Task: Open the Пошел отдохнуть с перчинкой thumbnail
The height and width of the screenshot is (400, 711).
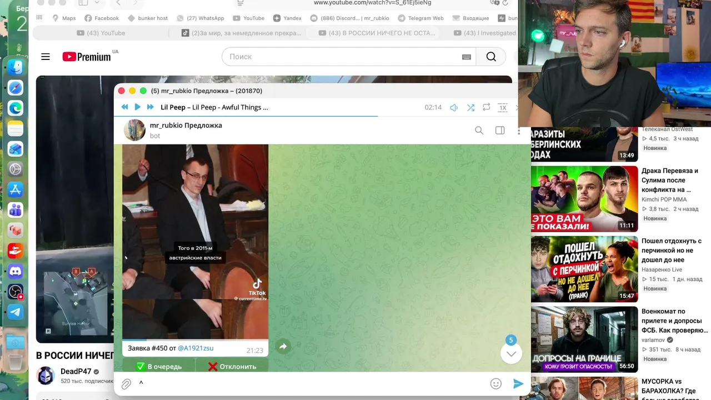Action: [584, 269]
